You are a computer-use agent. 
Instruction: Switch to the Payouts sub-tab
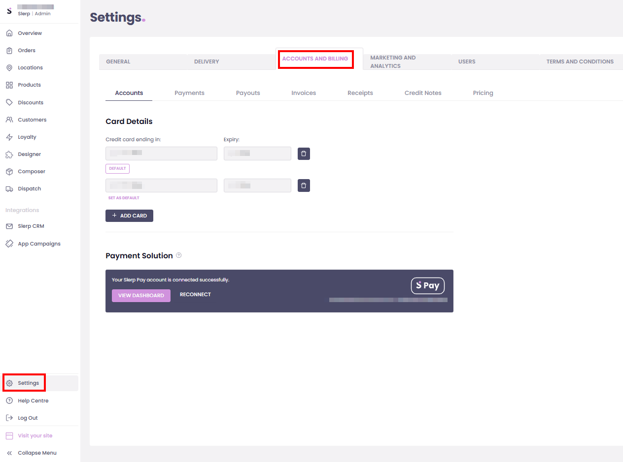tap(248, 93)
